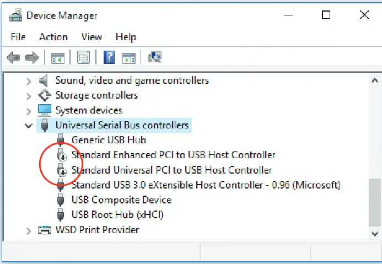This screenshot has width=382, height=264.
Task: Click the Back arrow toolbar icon
Action: click(14, 57)
